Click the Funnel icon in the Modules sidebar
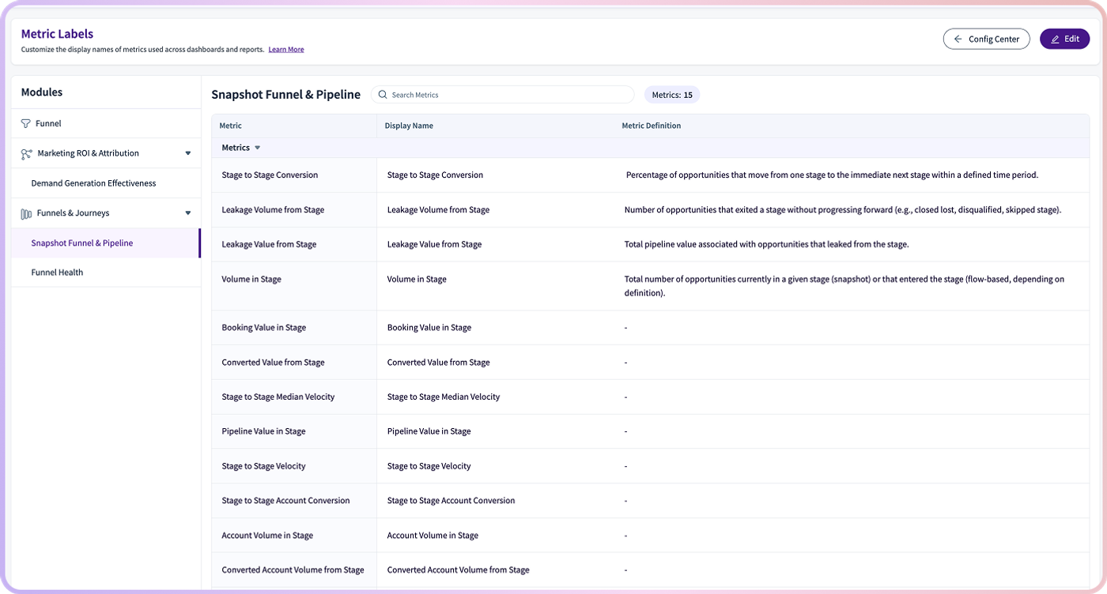This screenshot has height=594, width=1107. [26, 123]
